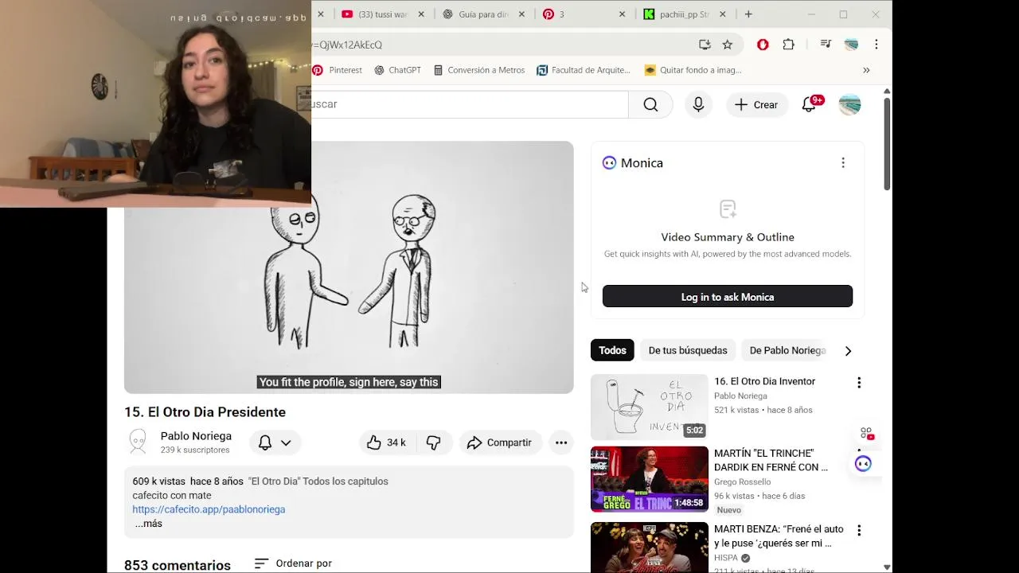Click the Compartir share button
This screenshot has height=573, width=1019.
click(500, 442)
